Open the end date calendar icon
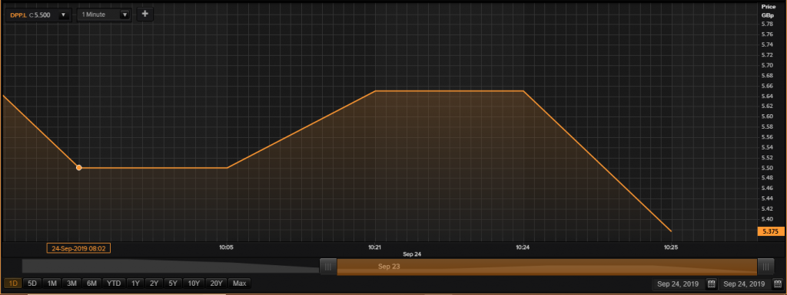Image resolution: width=787 pixels, height=295 pixels. 778,284
